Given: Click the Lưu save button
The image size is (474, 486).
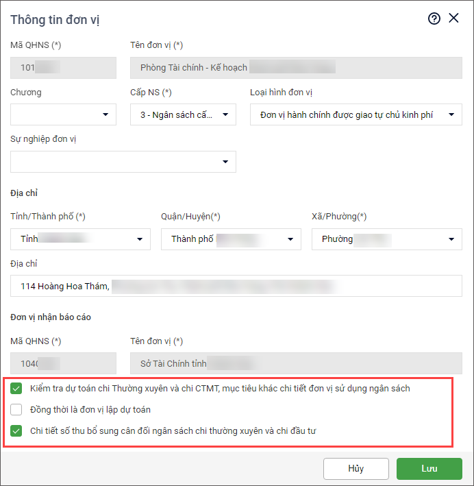Looking at the screenshot, I should click(x=429, y=469).
